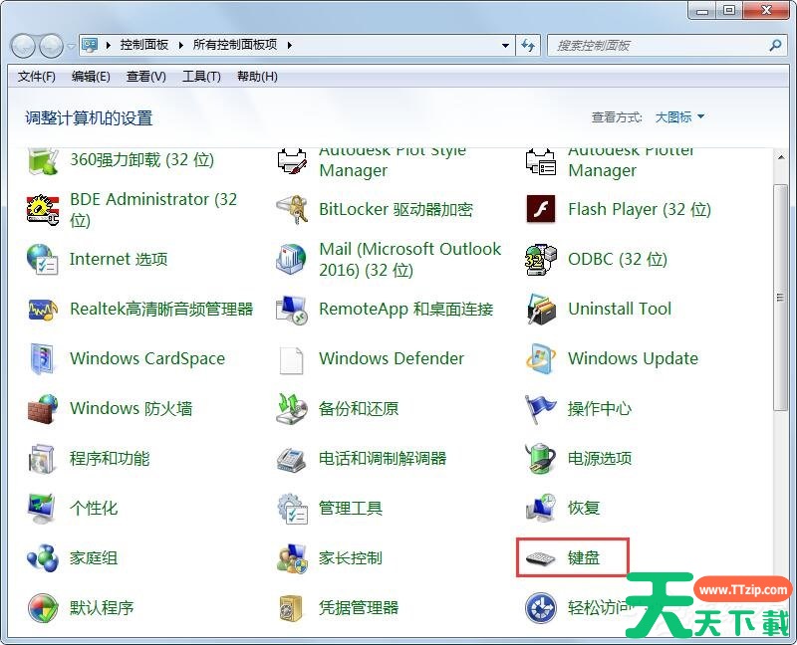Click the vertical scrollbar thumb

click(781, 297)
